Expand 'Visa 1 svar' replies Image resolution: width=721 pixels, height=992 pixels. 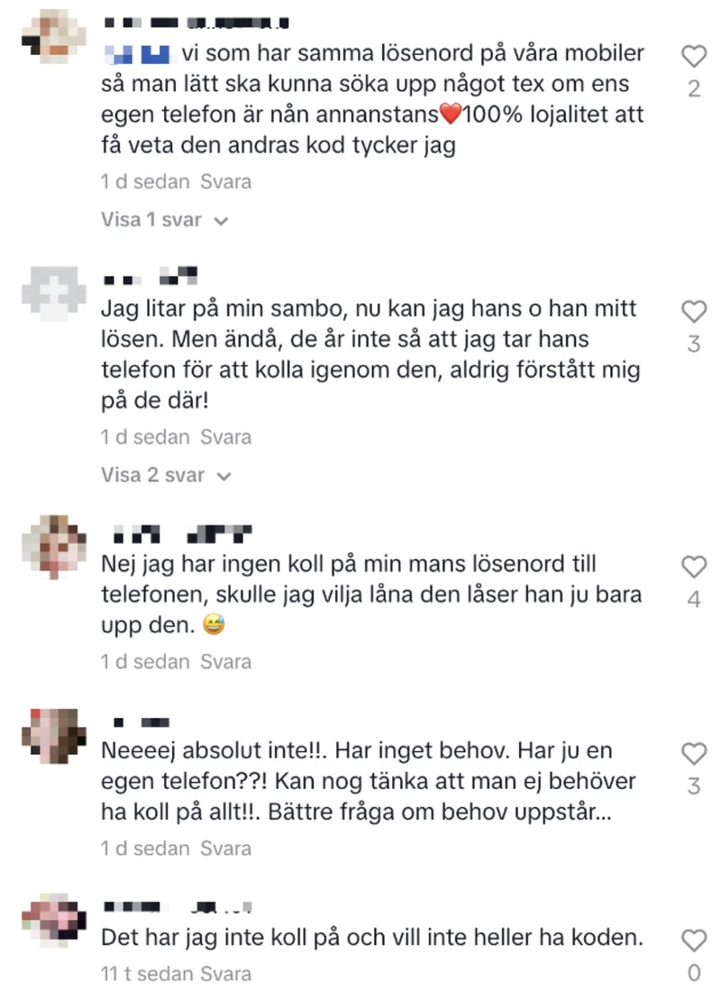(x=164, y=219)
